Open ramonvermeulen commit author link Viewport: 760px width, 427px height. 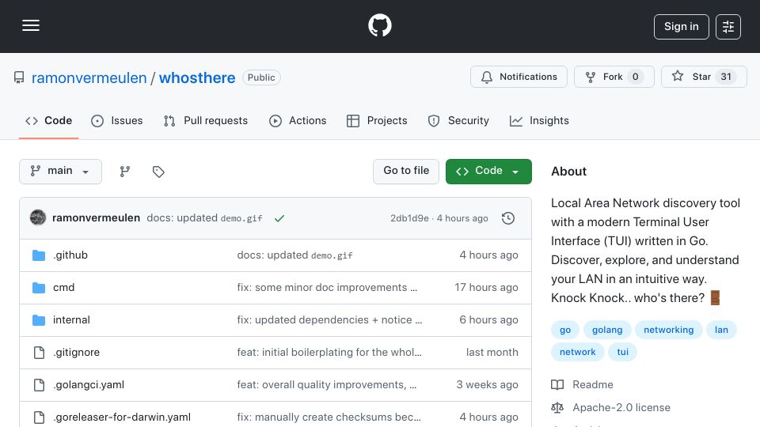point(96,218)
